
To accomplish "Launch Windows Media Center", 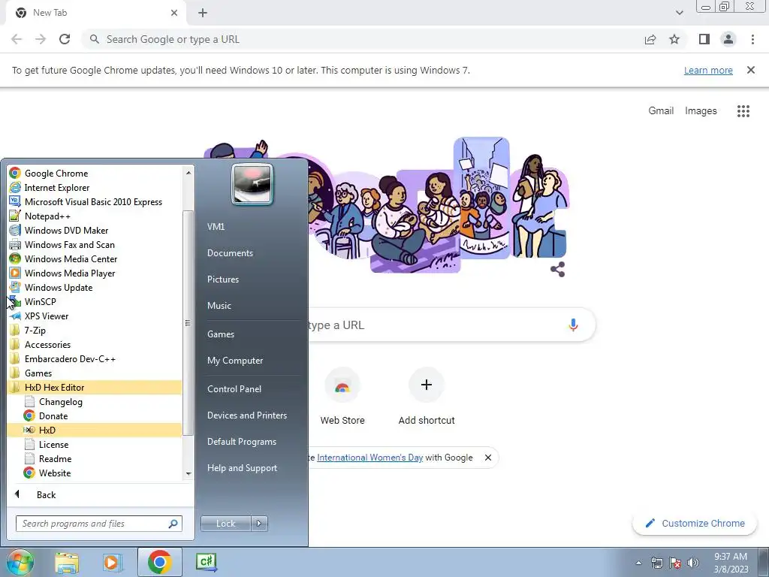I will (95, 258).
